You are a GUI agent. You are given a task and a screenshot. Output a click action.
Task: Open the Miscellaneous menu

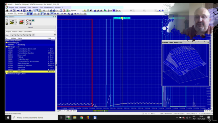tap(49, 8)
